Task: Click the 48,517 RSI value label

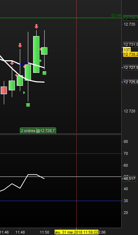Action: click(129, 179)
